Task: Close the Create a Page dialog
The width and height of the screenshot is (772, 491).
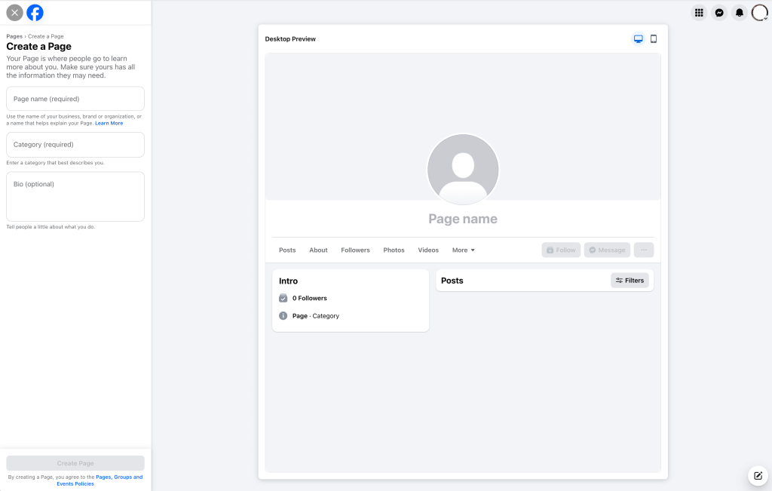Action: click(14, 13)
